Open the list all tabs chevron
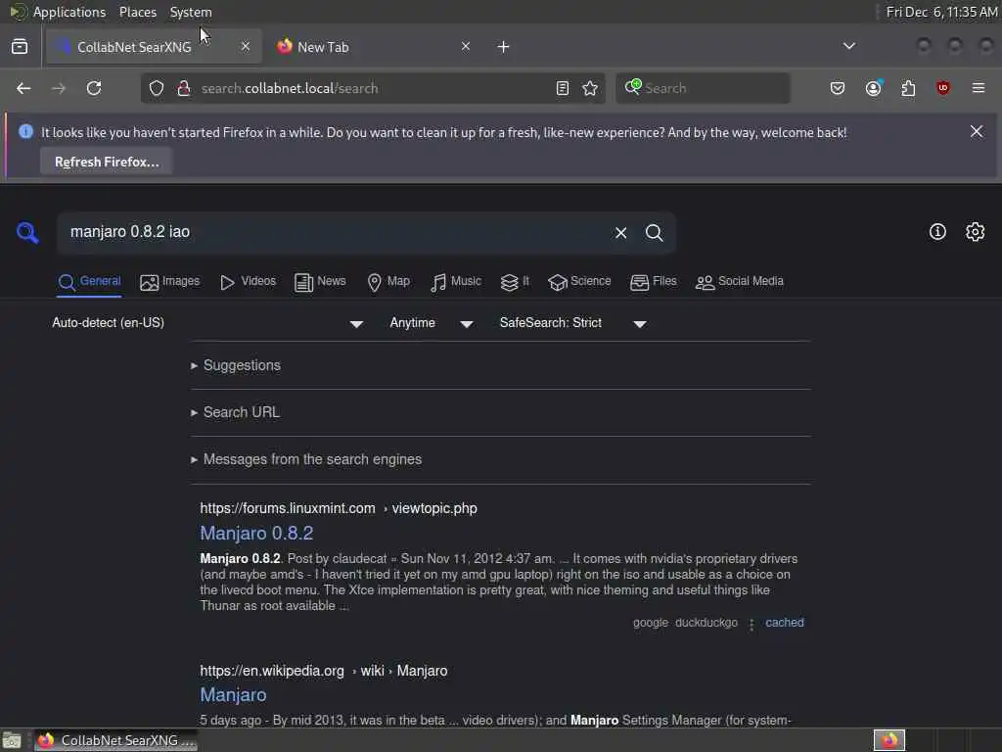 tap(849, 46)
